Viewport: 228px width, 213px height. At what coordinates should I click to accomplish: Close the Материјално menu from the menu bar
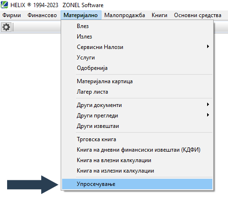tap(81, 15)
